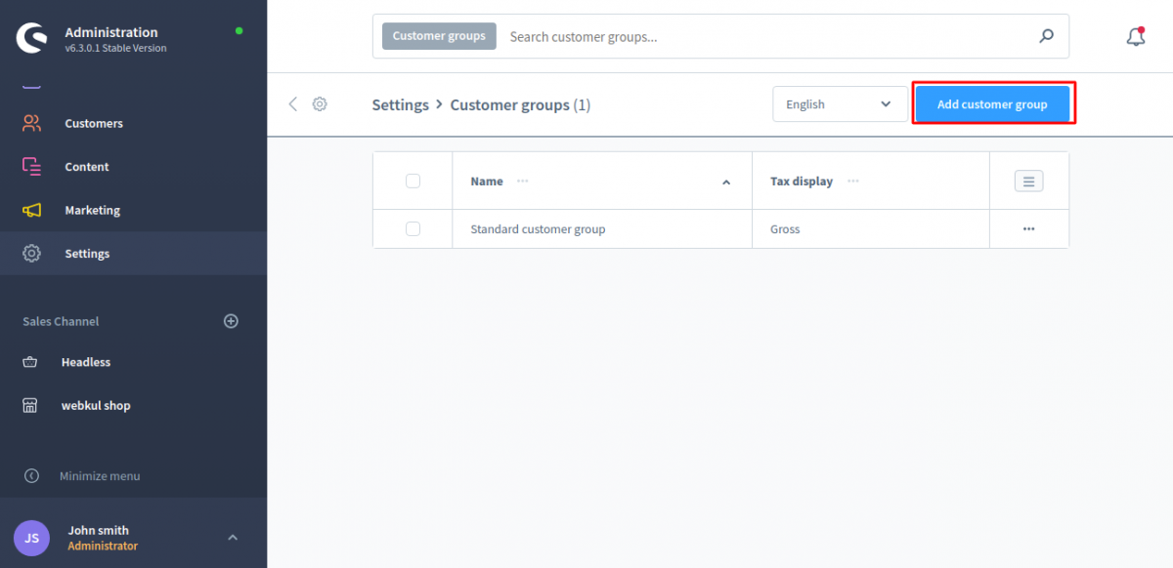The width and height of the screenshot is (1173, 568).
Task: Open the Name column options menu
Action: (522, 181)
